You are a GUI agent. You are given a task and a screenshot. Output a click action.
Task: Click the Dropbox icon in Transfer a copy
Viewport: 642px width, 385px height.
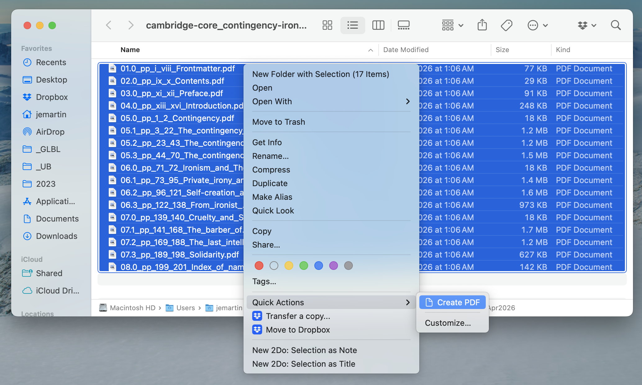(257, 316)
